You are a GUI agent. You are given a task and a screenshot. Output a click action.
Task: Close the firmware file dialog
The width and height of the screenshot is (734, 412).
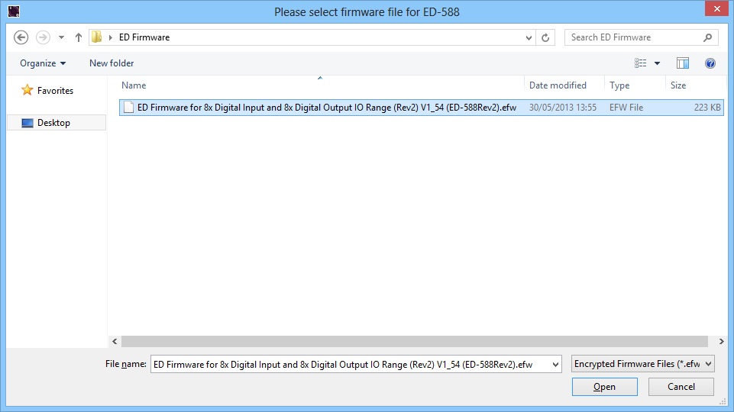point(716,9)
